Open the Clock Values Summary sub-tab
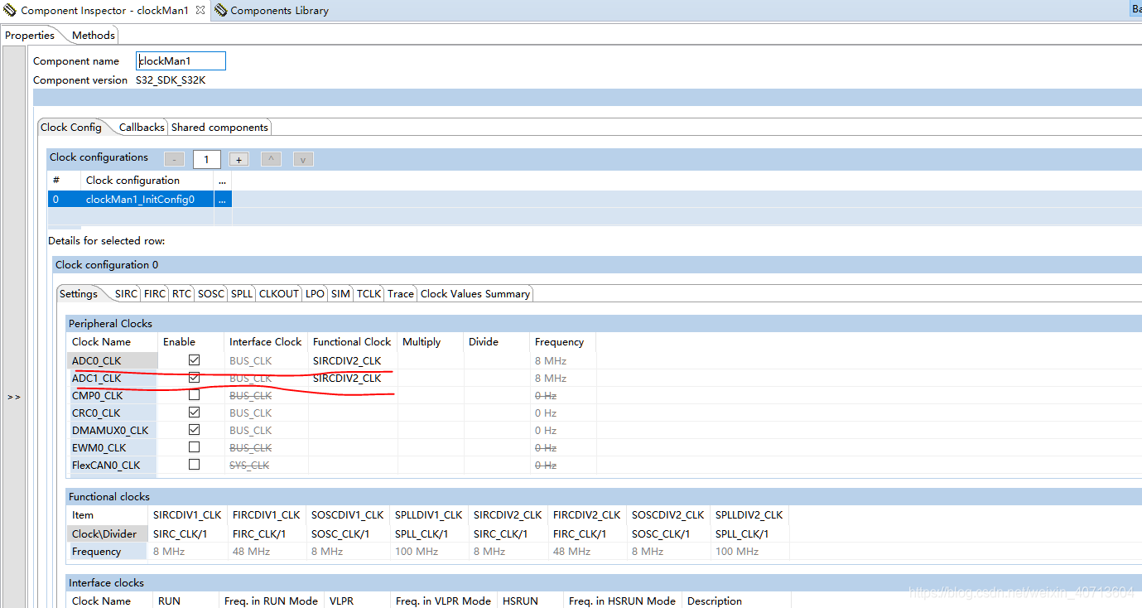 475,293
